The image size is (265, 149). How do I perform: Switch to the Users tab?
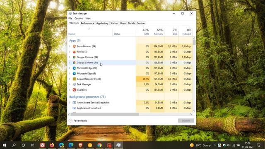point(123,23)
